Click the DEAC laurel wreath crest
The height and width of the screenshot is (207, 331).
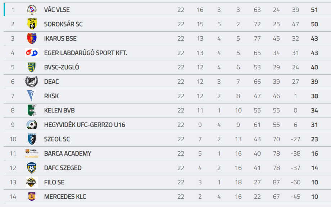(32, 82)
